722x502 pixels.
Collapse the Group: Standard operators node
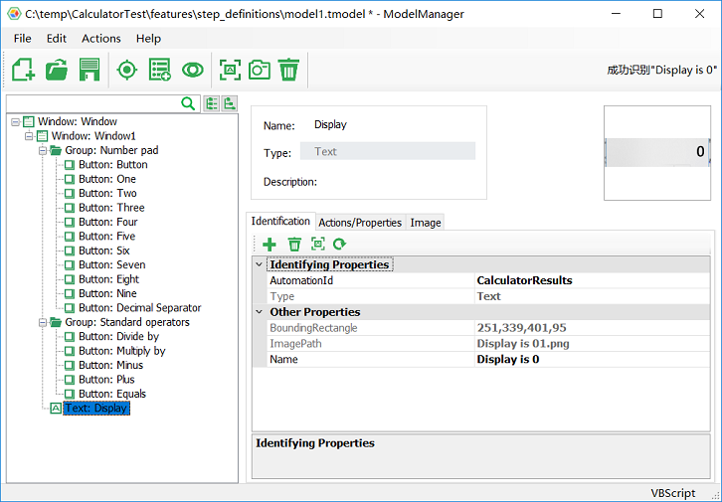[x=42, y=322]
